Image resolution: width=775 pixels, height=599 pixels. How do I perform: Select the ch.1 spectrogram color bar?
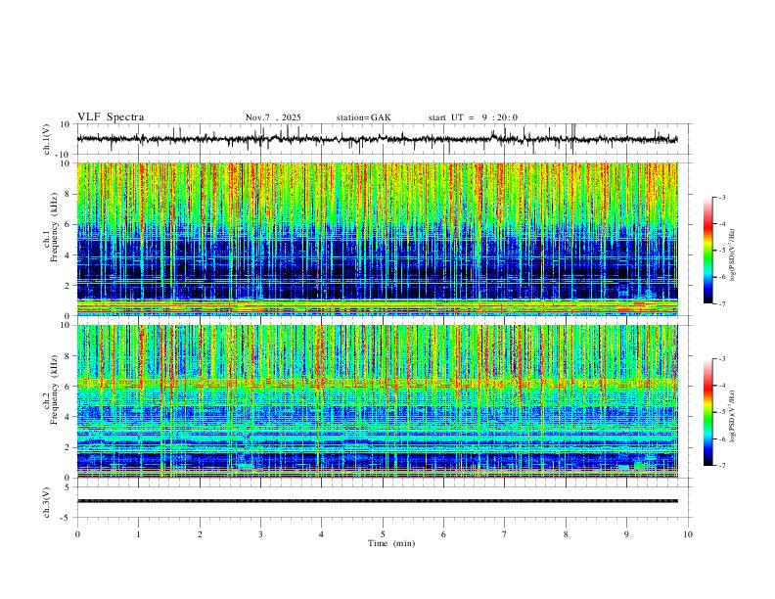[707, 251]
